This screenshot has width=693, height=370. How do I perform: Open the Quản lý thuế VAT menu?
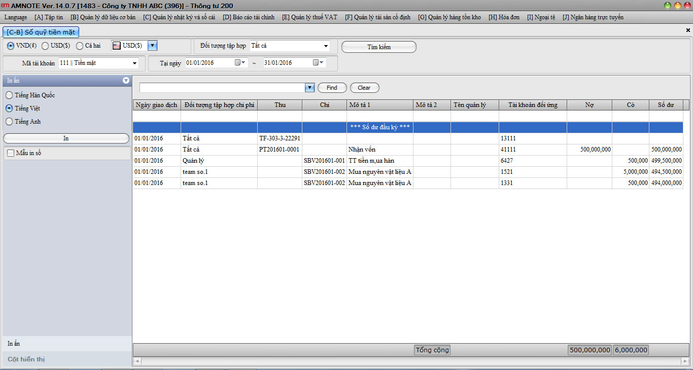pos(309,17)
